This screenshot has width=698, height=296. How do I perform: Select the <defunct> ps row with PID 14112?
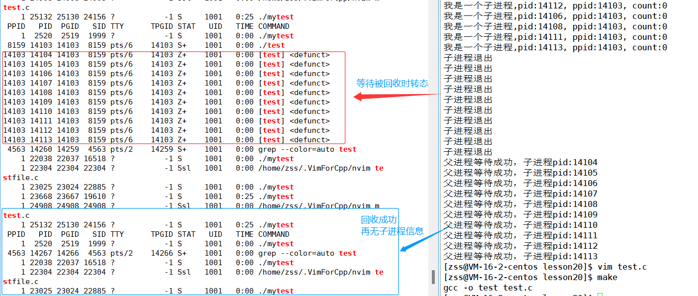[x=167, y=130]
